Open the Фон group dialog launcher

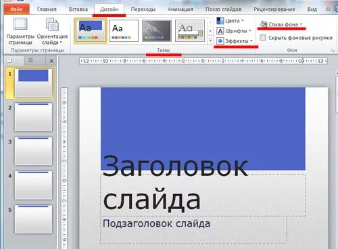[x=333, y=51]
